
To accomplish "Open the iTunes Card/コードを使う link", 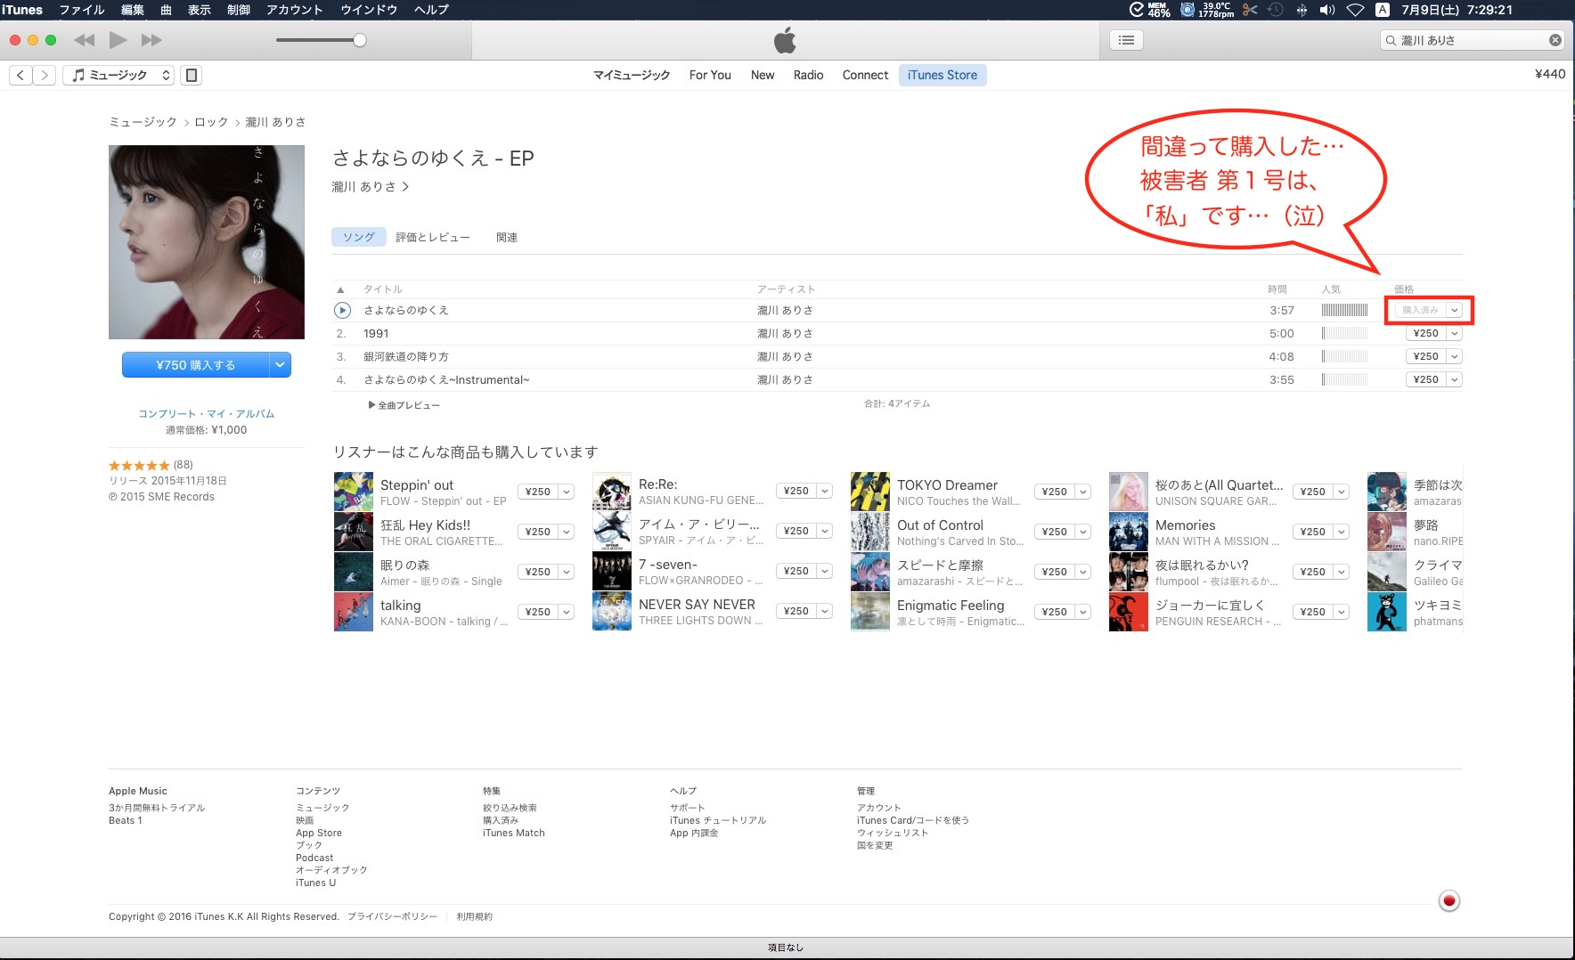I will pyautogui.click(x=913, y=820).
